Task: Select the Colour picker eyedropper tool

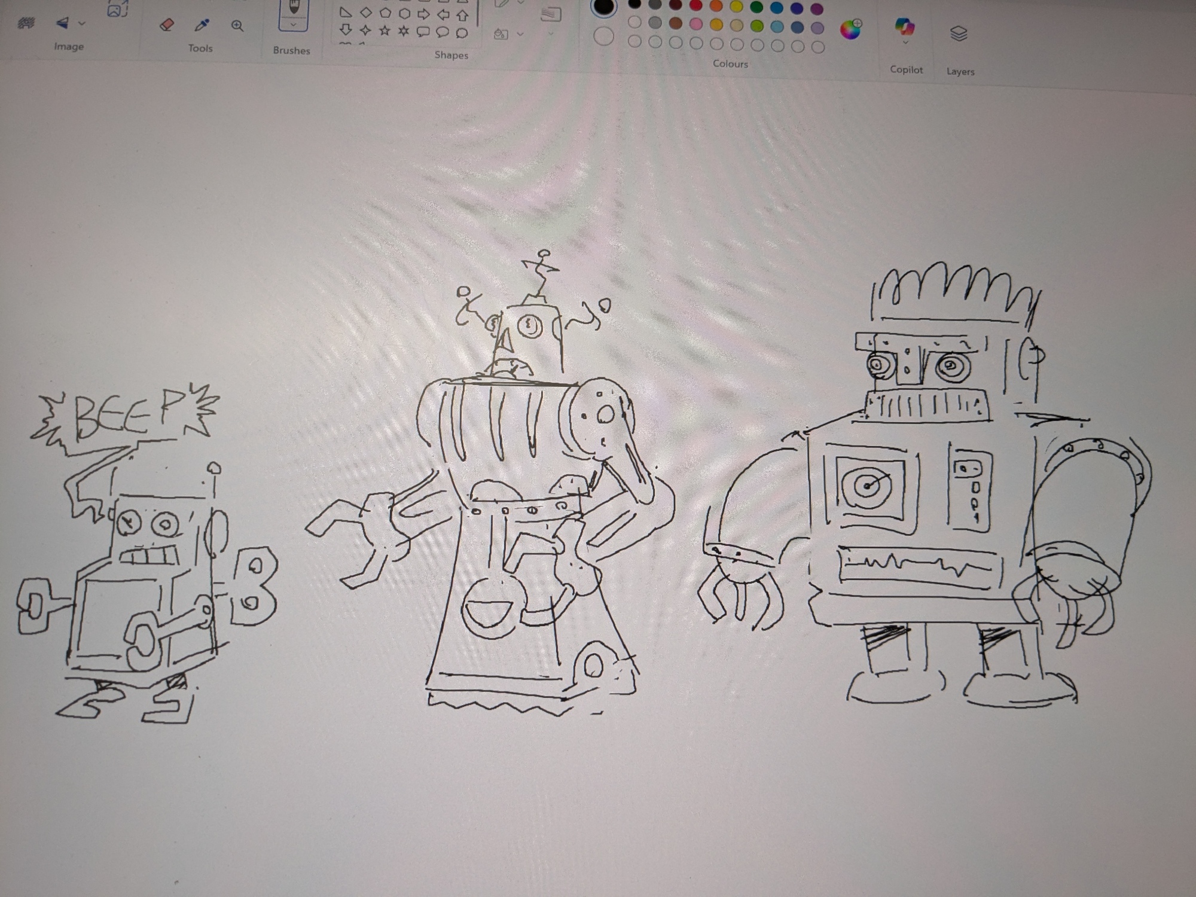Action: point(202,25)
